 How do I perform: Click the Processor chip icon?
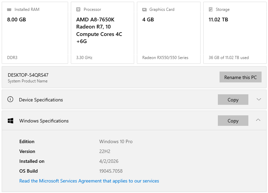(x=78, y=9)
